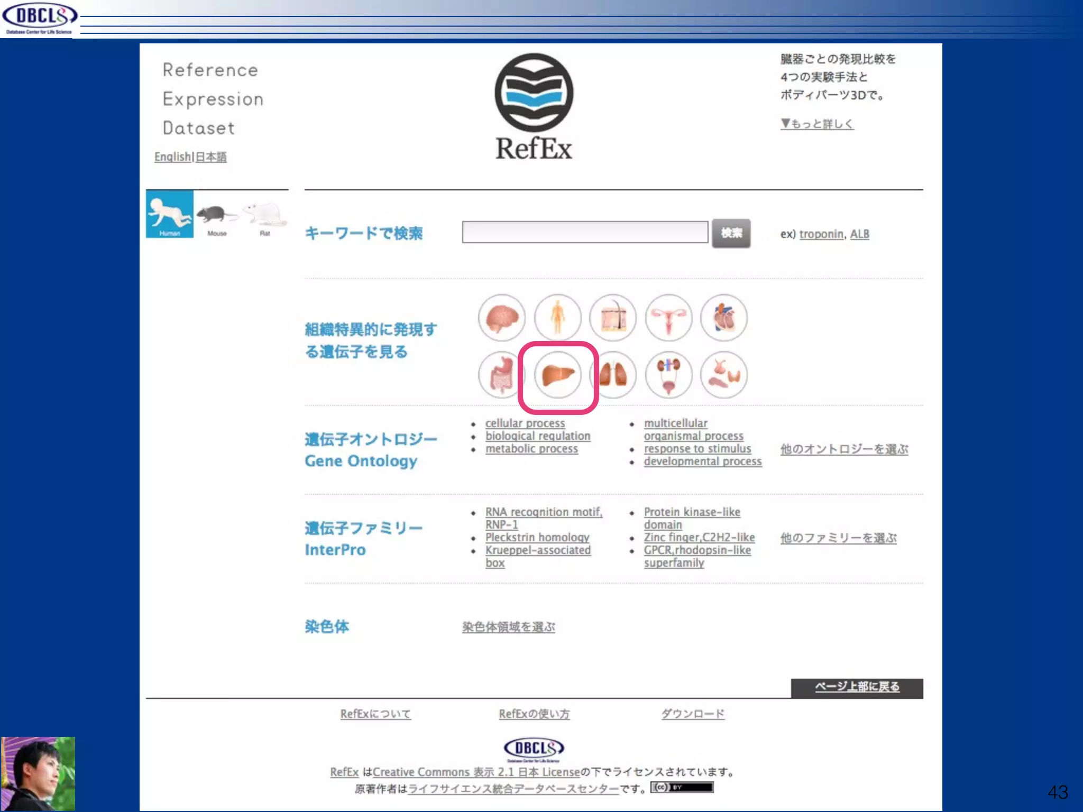Screen dimensions: 1083x812
Task: Open response to stimulus link
Action: coord(697,449)
